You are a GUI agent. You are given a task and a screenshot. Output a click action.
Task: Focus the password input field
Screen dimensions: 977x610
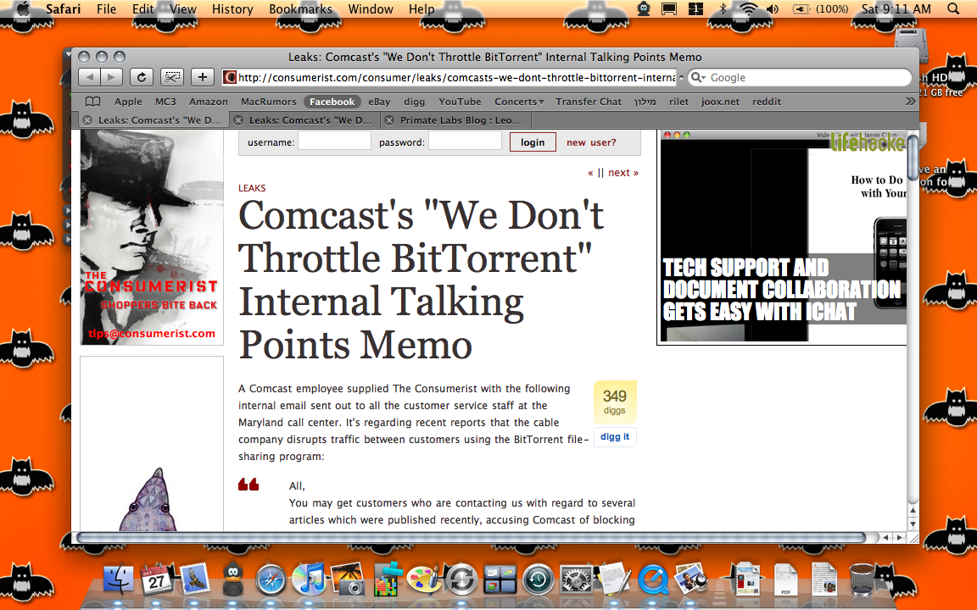point(465,141)
